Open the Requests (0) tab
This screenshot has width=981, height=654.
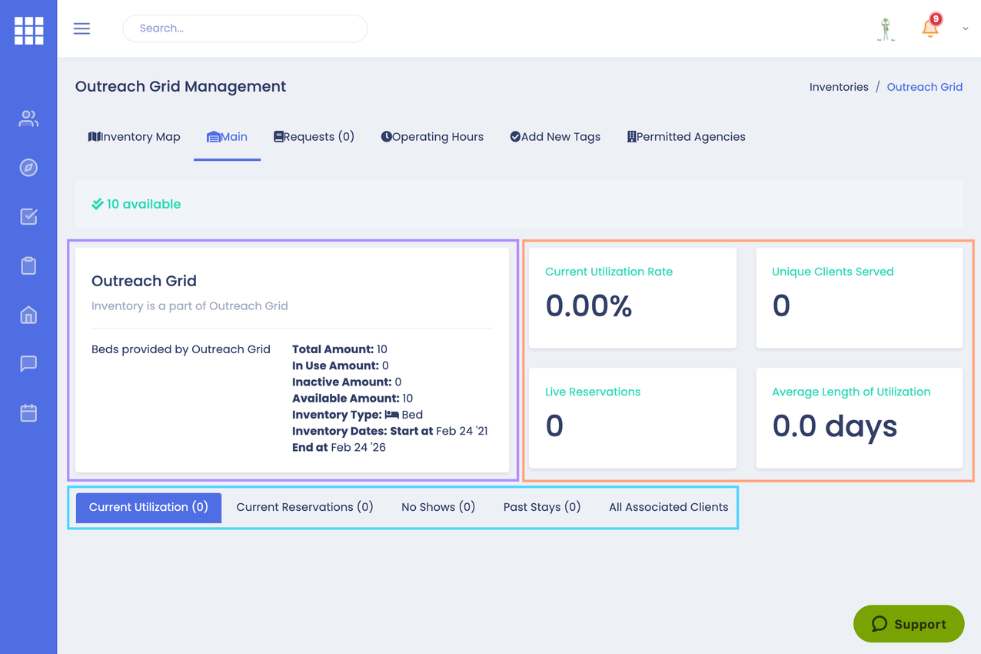pos(314,137)
